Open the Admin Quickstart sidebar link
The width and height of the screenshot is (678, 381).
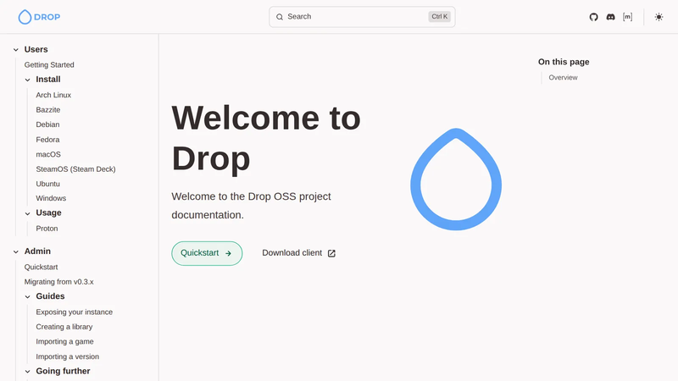(41, 267)
